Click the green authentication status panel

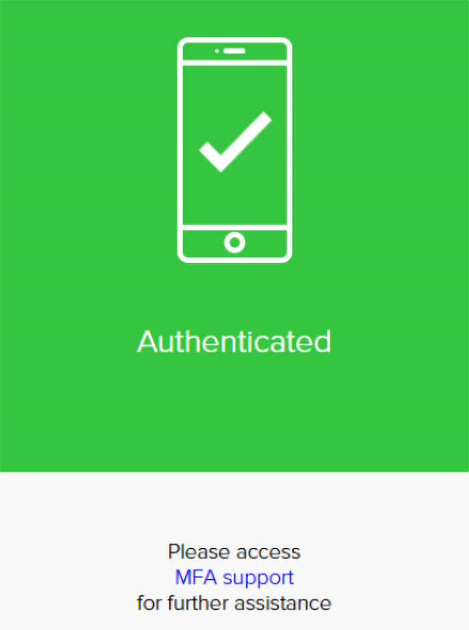click(234, 236)
